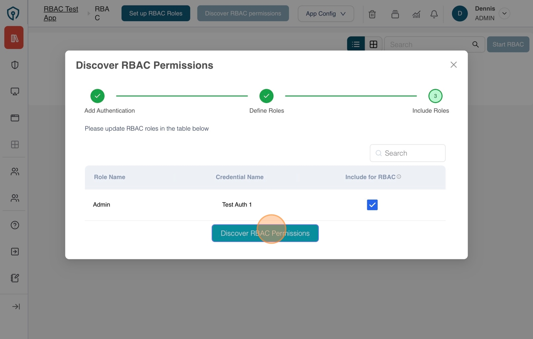Switch to grid view layout
The height and width of the screenshot is (339, 533).
click(x=374, y=44)
